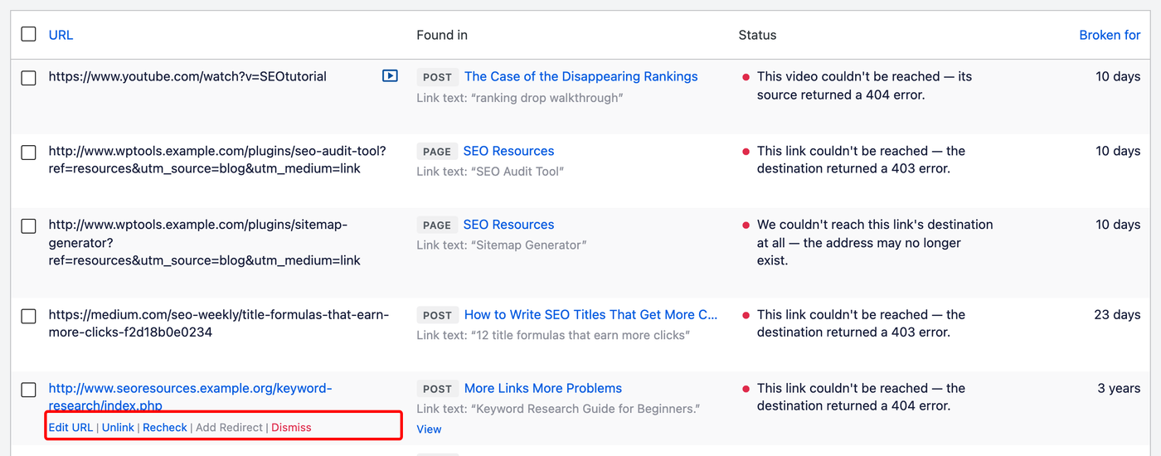Click Add Redirect in the row actions

(230, 427)
